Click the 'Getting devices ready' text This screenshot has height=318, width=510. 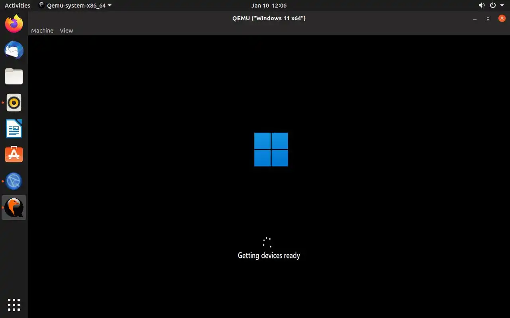click(x=269, y=256)
